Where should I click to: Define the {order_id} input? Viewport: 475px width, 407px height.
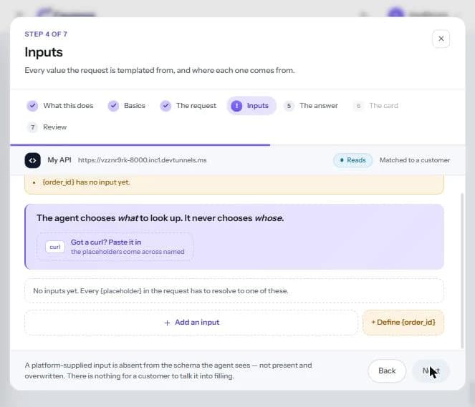[403, 323]
